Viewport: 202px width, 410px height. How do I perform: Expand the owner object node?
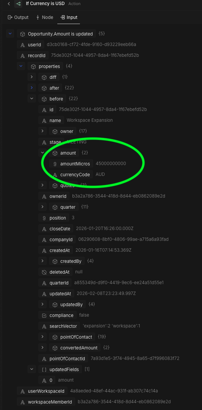point(42,131)
